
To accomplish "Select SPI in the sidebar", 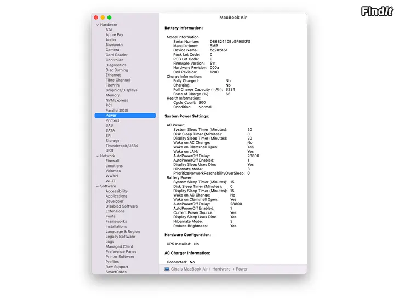I will pos(109,136).
